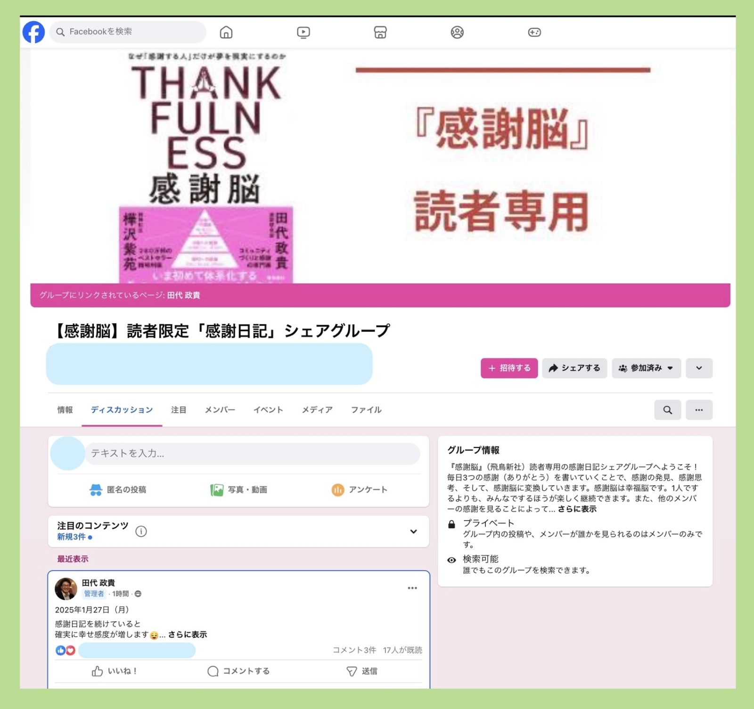Open the 参加済み membership dropdown
The image size is (754, 709).
pyautogui.click(x=646, y=368)
